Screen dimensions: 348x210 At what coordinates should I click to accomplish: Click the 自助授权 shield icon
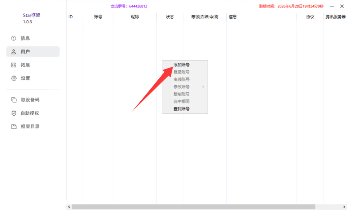(x=14, y=113)
